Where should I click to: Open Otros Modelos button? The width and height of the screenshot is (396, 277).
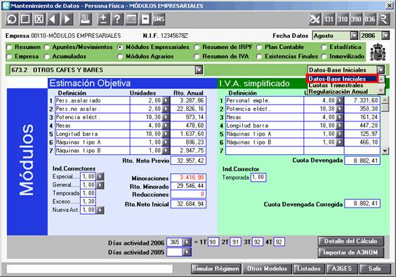click(267, 269)
